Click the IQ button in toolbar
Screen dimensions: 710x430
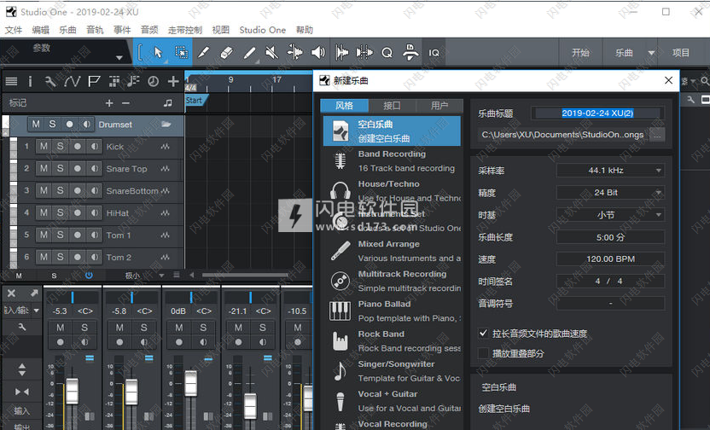pyautogui.click(x=434, y=53)
